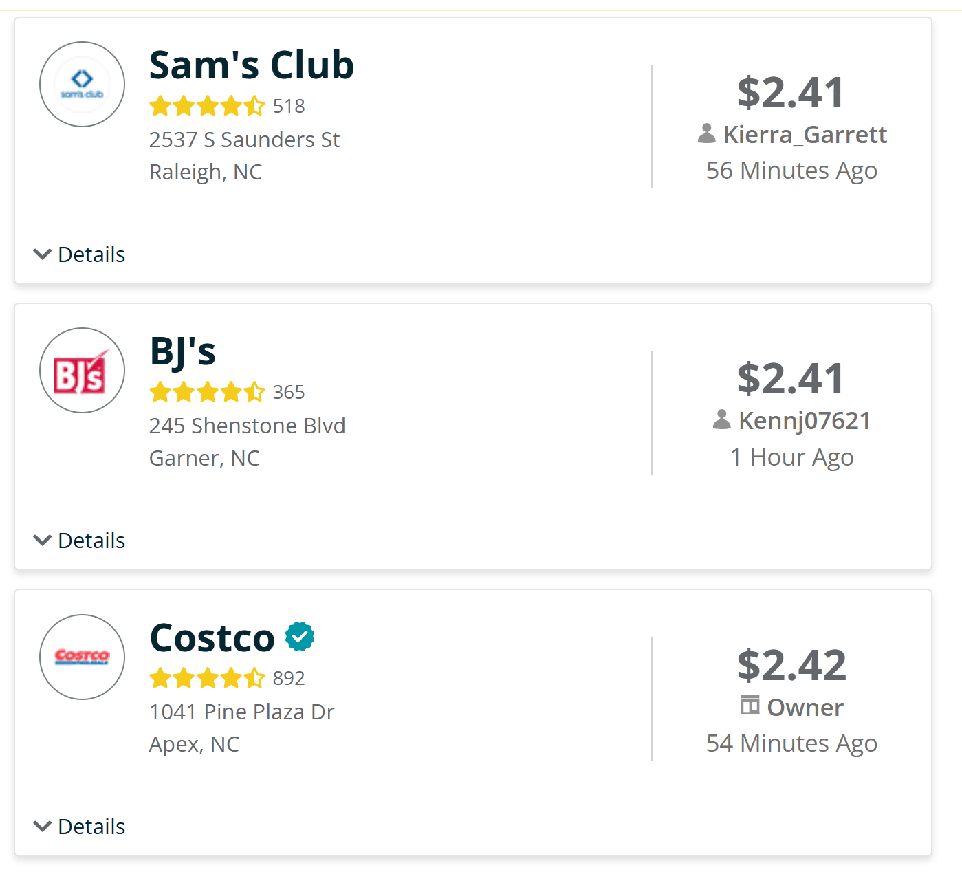Click the Kennj07621 username
Viewport: 962px width, 872px height.
805,421
